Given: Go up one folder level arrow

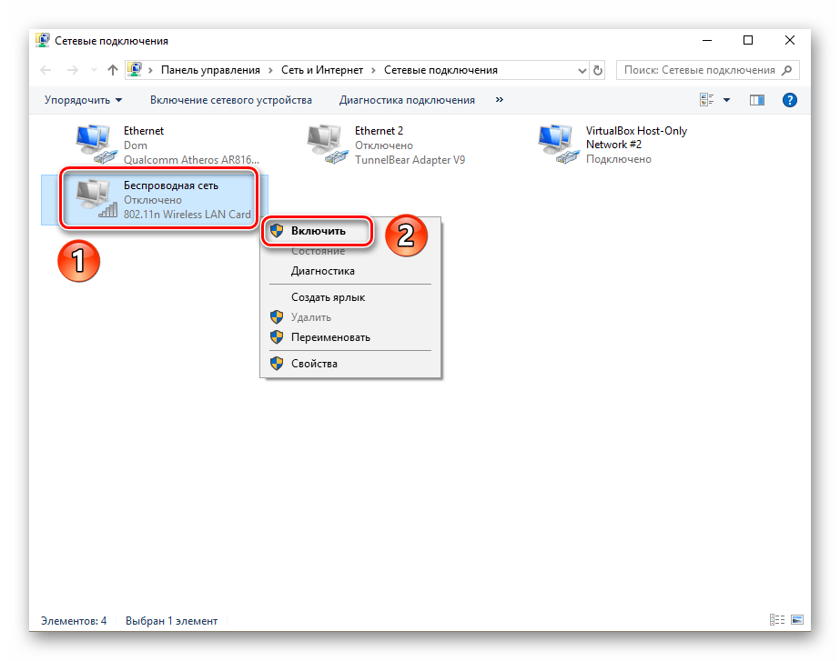Looking at the screenshot, I should point(113,70).
